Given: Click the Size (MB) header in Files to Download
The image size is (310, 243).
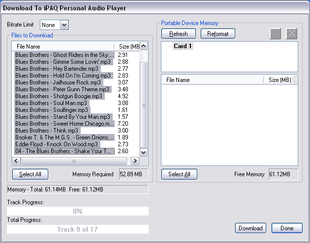Looking at the screenshot, I should tap(127, 47).
